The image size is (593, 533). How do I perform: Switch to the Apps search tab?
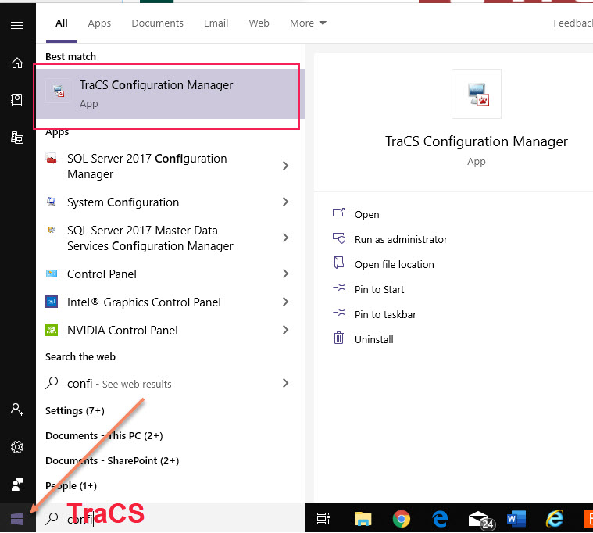click(x=99, y=23)
